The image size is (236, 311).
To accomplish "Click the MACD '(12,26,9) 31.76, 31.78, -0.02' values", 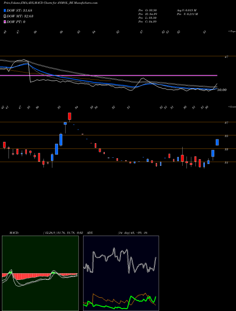I will coord(63,233).
